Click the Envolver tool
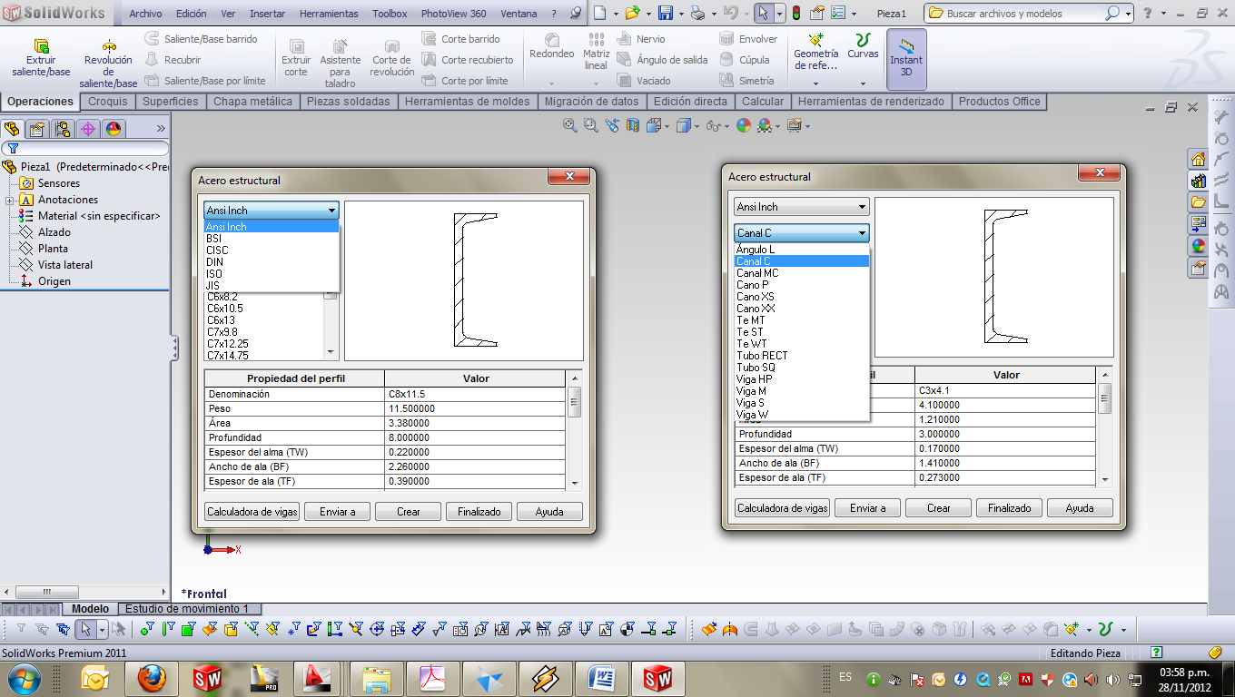 point(749,39)
